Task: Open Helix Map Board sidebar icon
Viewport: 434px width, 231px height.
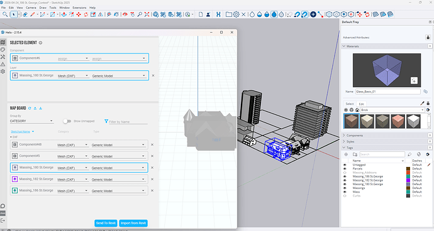Action: click(x=3, y=42)
